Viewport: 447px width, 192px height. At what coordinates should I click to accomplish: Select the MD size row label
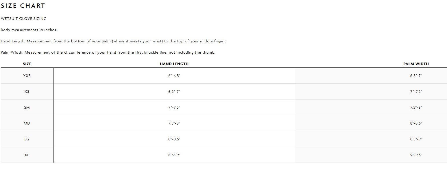(x=27, y=123)
